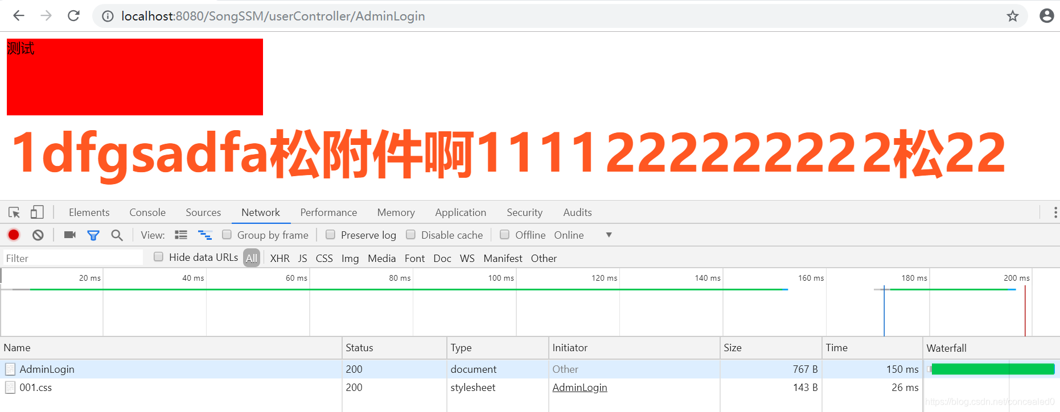Viewport: 1060px width, 412px height.
Task: Open the Console tab
Action: pyautogui.click(x=147, y=213)
